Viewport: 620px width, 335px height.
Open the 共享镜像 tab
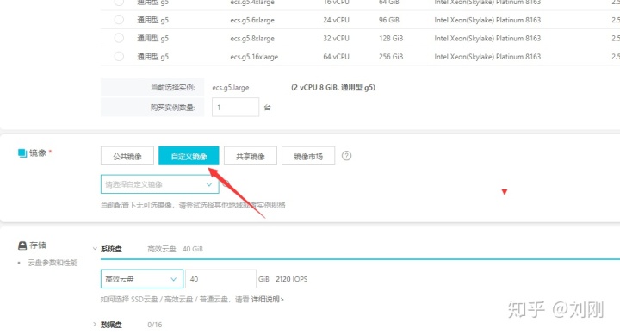[x=251, y=156]
